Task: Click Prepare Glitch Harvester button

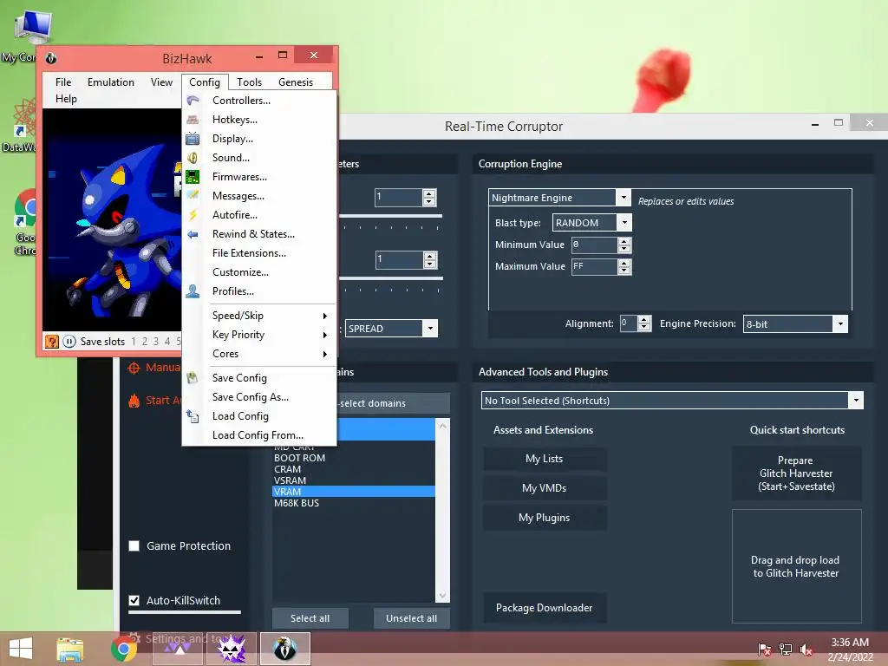Action: [796, 473]
